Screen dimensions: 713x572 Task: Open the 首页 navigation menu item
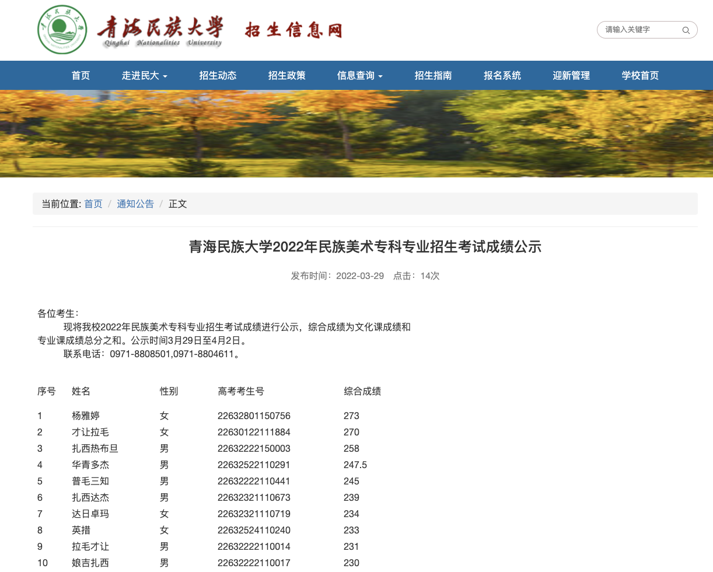(x=81, y=75)
